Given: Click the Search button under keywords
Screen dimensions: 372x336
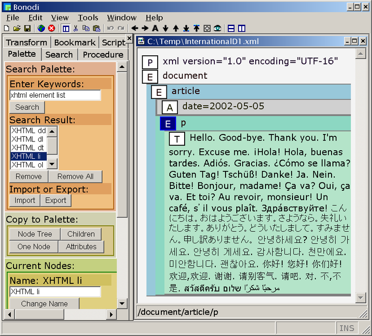Looking at the screenshot, I should click(27, 107).
